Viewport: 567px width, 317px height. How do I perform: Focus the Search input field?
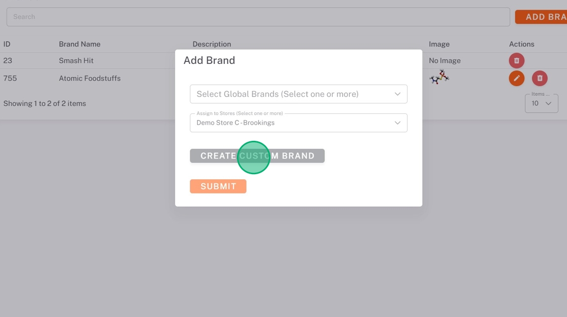[258, 17]
